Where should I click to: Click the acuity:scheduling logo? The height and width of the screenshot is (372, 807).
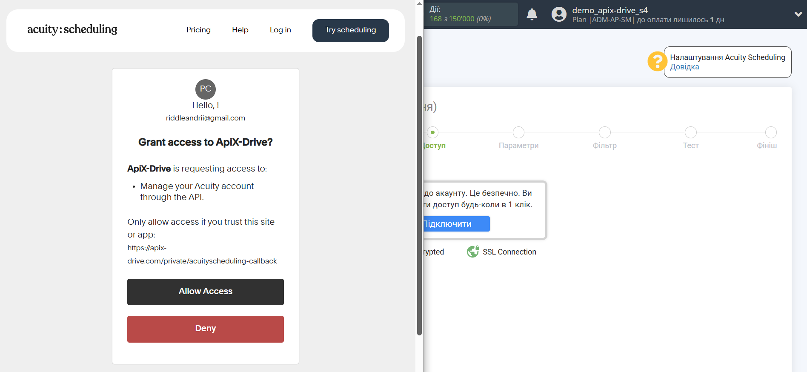coord(72,29)
